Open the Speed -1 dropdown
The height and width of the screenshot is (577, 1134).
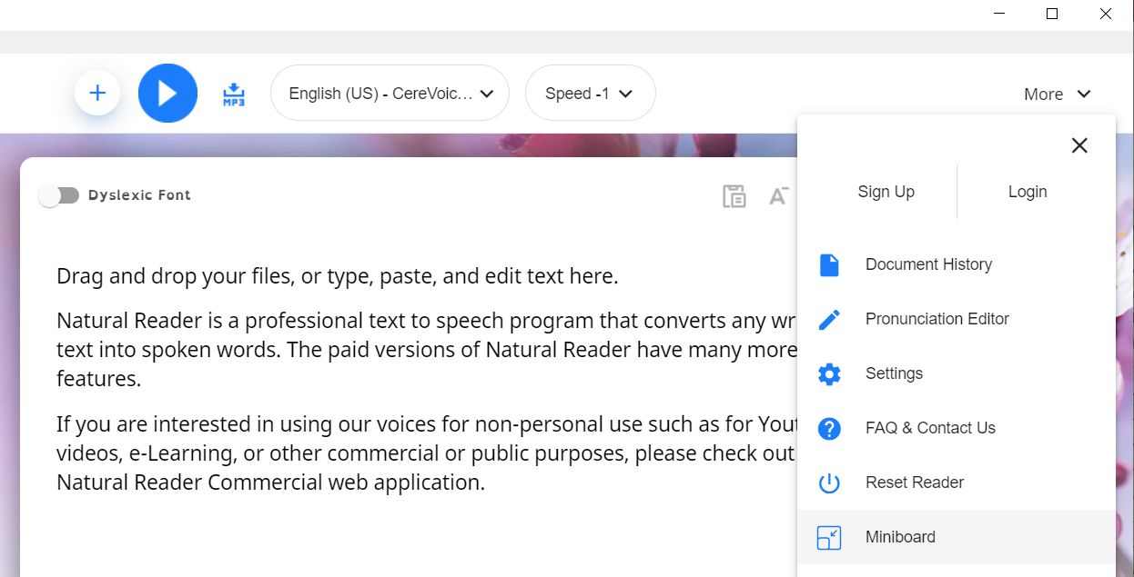click(x=590, y=93)
